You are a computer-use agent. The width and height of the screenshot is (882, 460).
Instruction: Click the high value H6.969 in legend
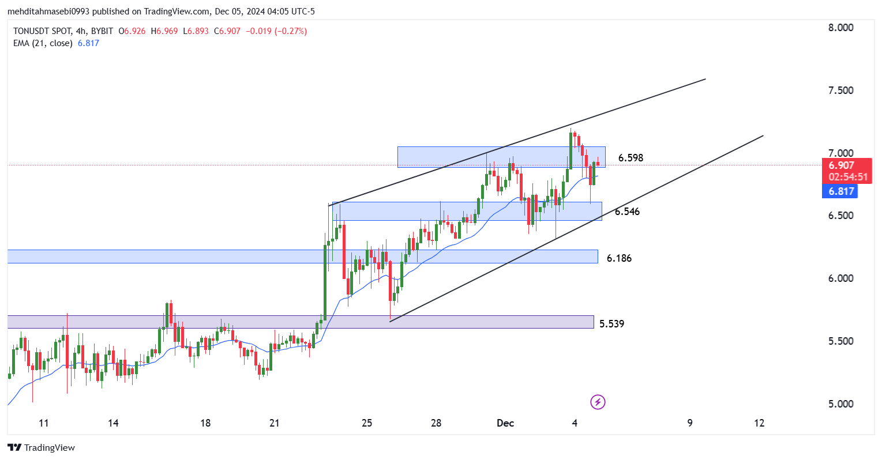click(x=164, y=31)
